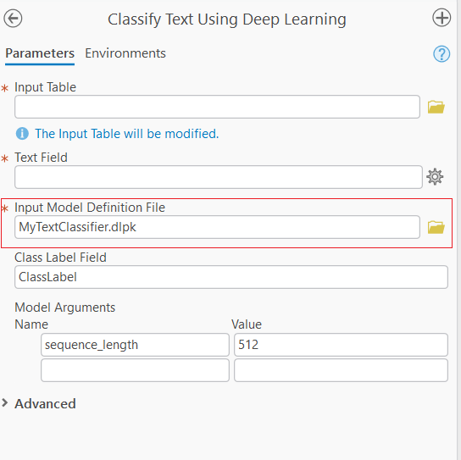Screen dimensions: 461x460
Task: Open Text Field gear settings icon
Action: click(x=435, y=177)
